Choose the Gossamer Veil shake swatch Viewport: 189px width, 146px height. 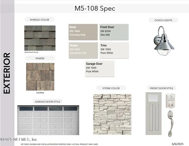pyautogui.click(x=83, y=50)
